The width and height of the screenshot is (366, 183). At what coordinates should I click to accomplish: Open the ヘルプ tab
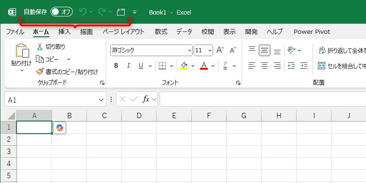point(275,31)
